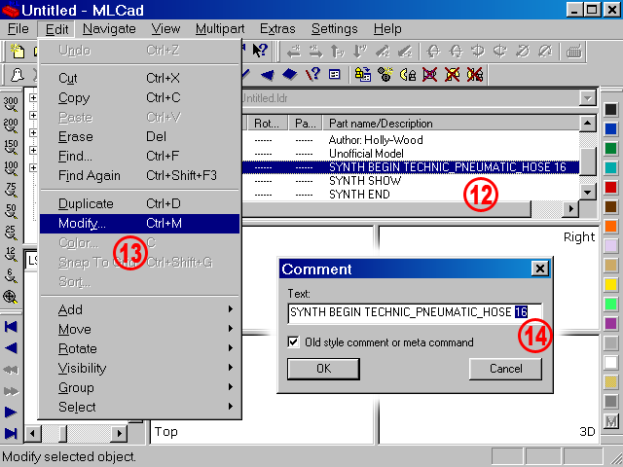The image size is (623, 467).
Task: Select the blue quad primitive icon
Action: pos(290,75)
